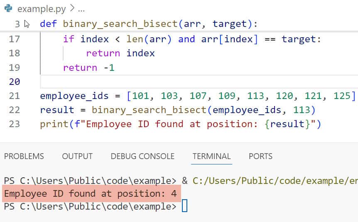
Task: Click line number 20 in gutter
Action: click(15, 82)
